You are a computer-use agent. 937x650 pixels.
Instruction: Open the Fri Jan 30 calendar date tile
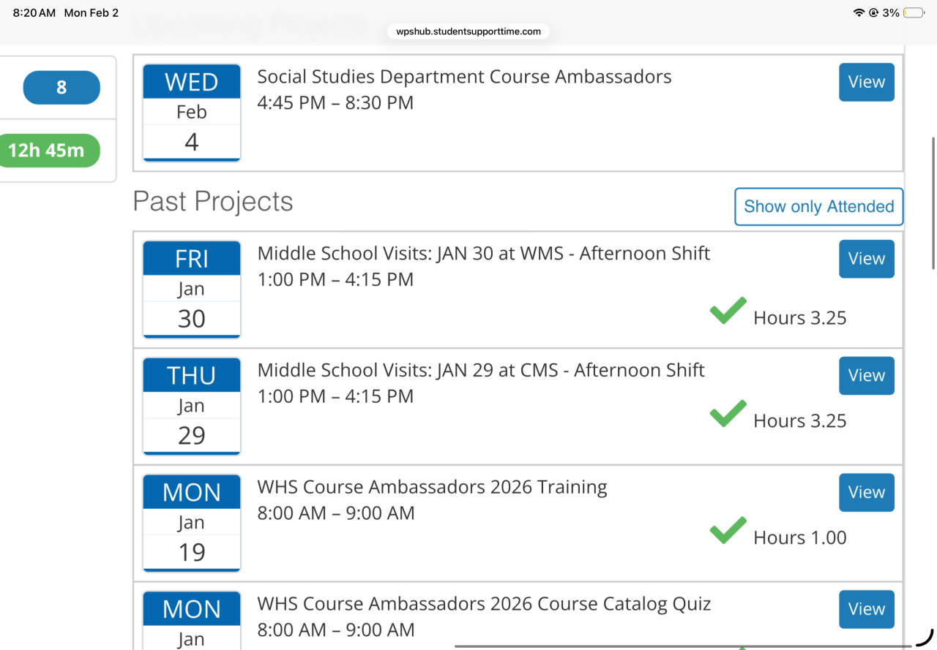(192, 290)
